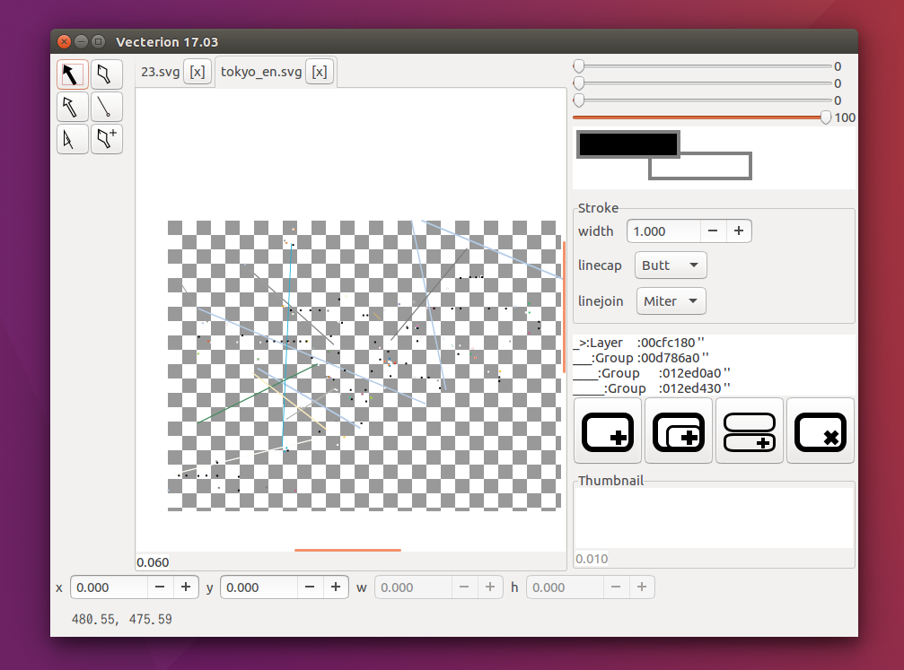Click the third color slider handle
The height and width of the screenshot is (670, 904).
[x=579, y=100]
